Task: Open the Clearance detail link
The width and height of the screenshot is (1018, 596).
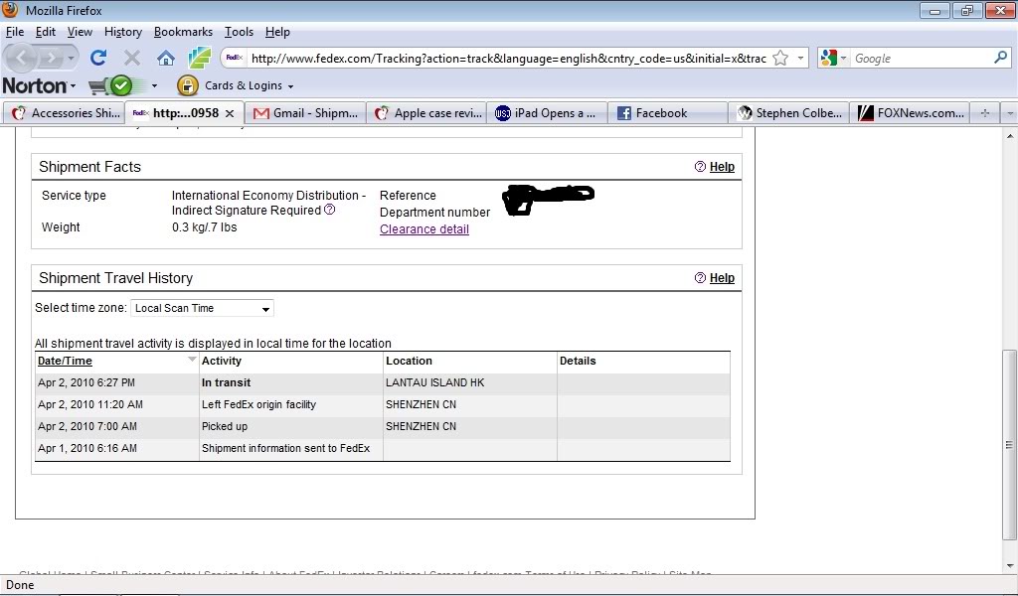Action: point(424,228)
